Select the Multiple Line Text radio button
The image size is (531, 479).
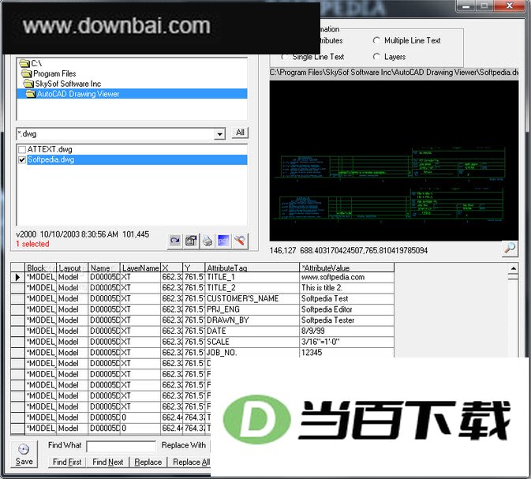(x=376, y=40)
